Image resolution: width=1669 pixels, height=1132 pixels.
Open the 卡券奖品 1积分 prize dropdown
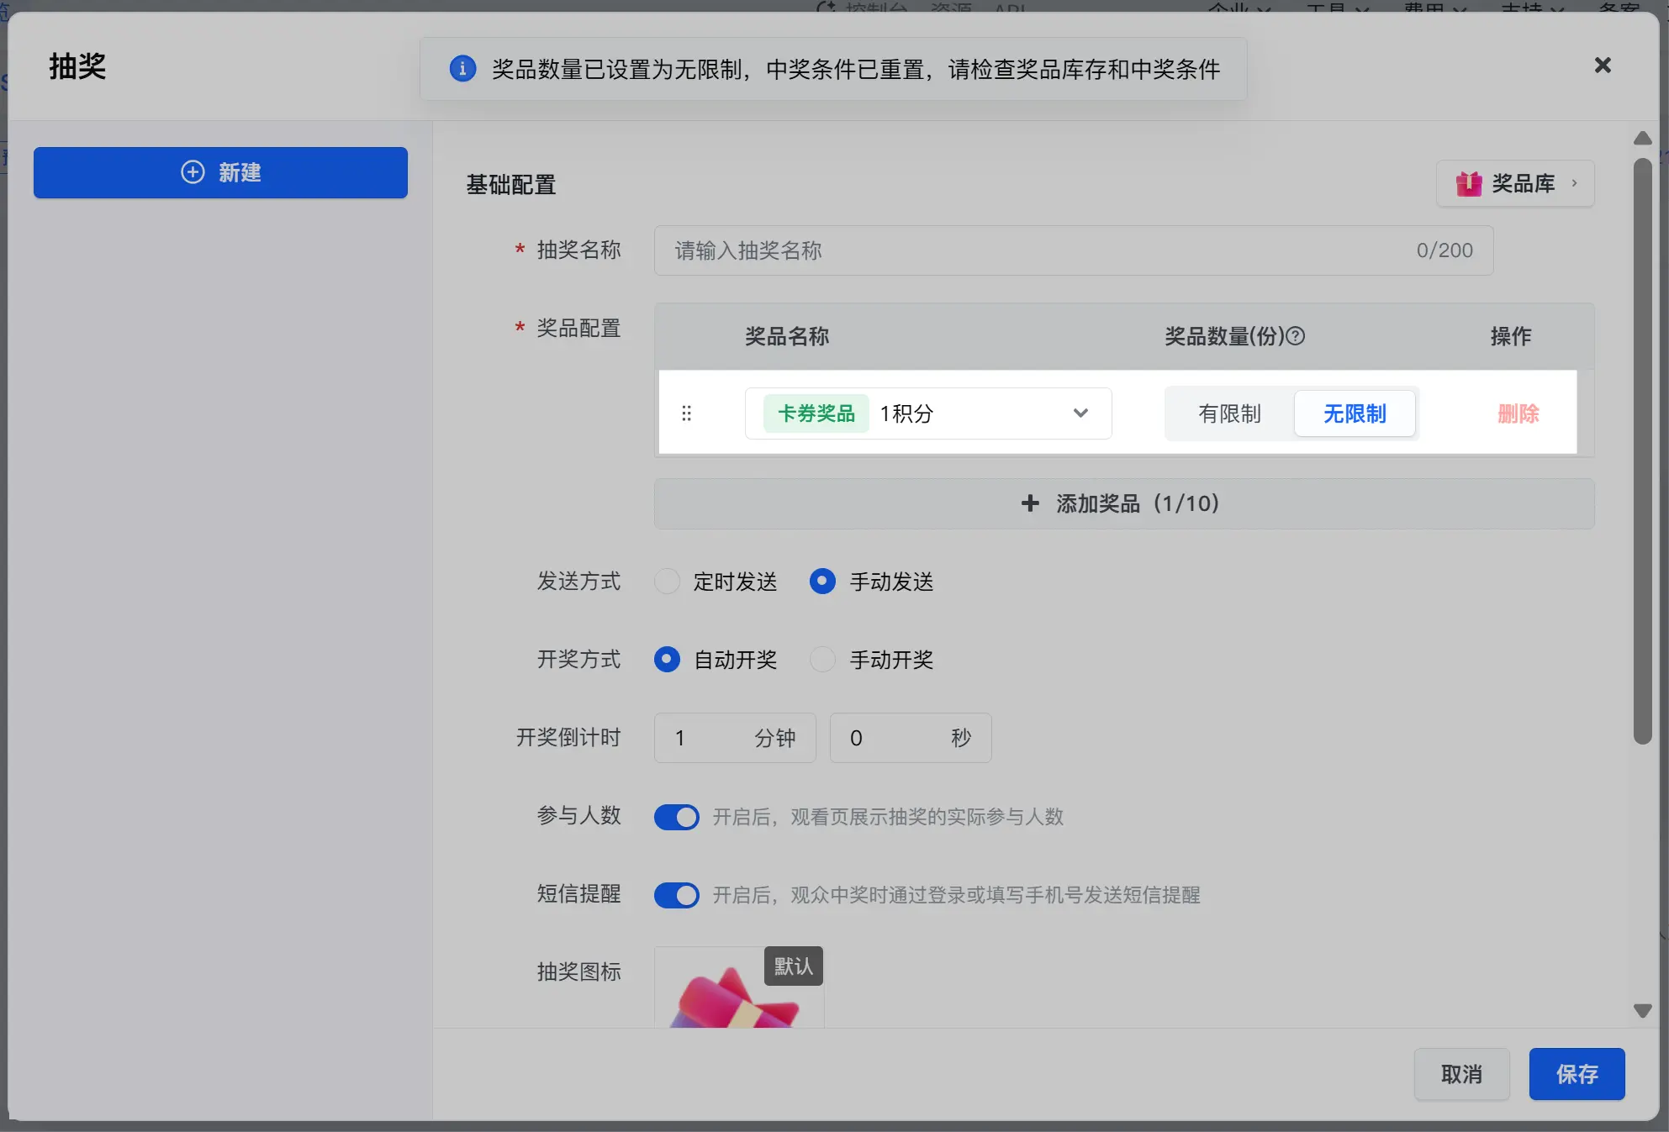pos(928,413)
